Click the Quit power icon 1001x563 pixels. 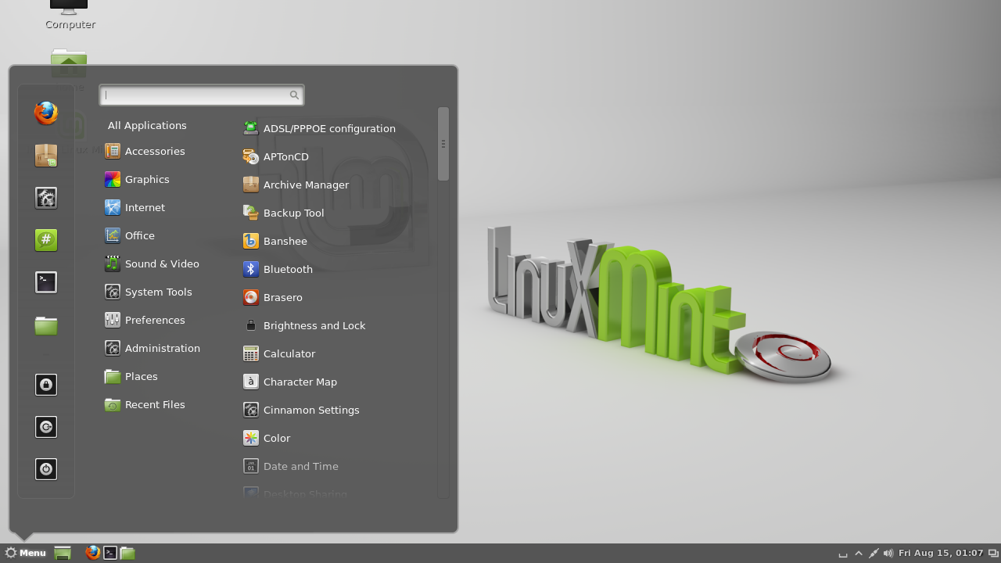[46, 469]
